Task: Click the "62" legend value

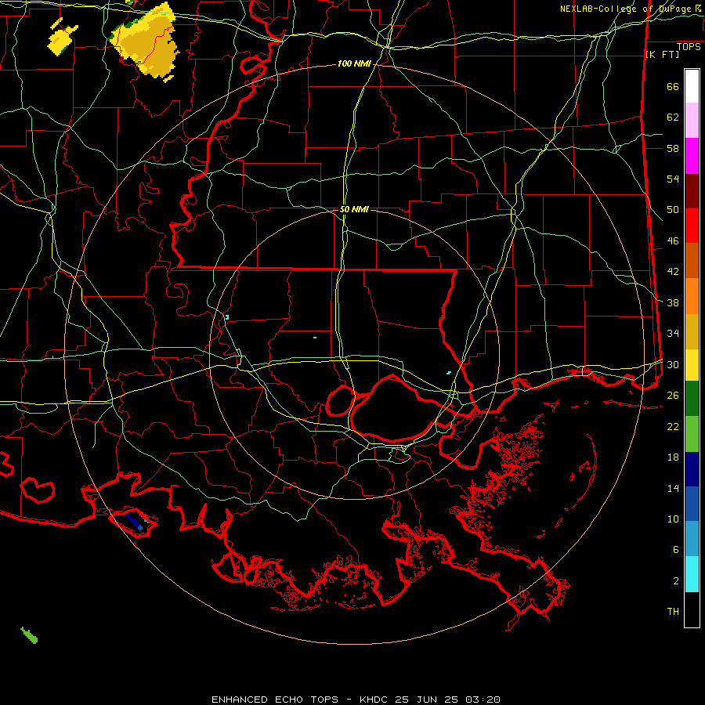Action: [673, 117]
